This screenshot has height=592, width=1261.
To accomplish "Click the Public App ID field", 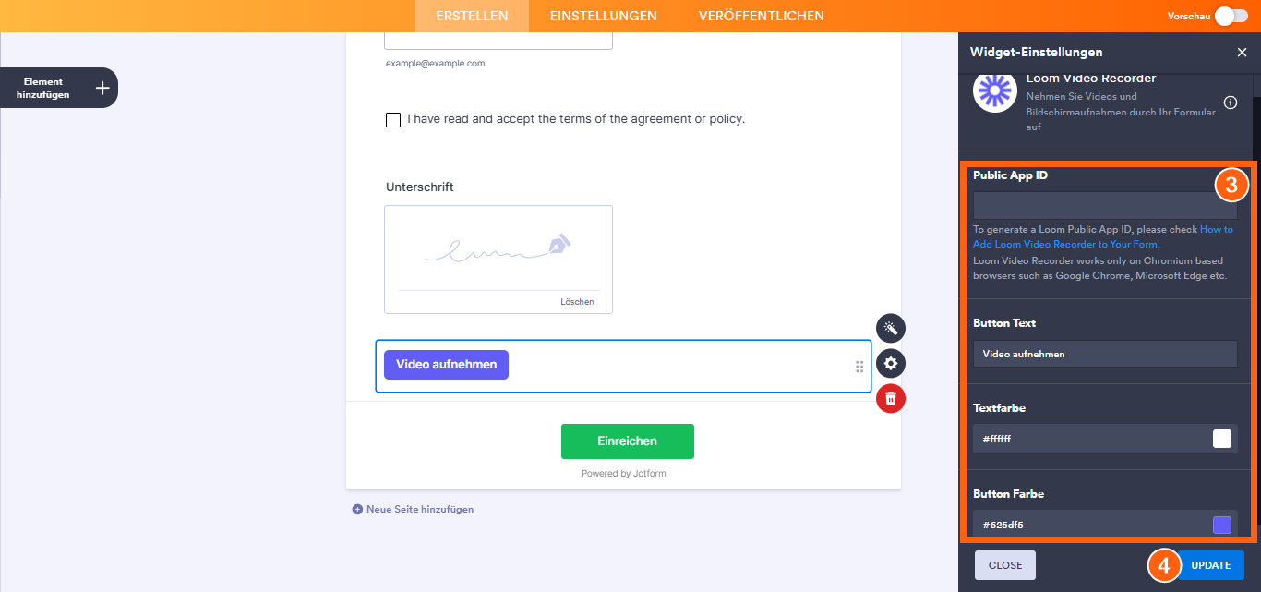I will click(x=1099, y=205).
